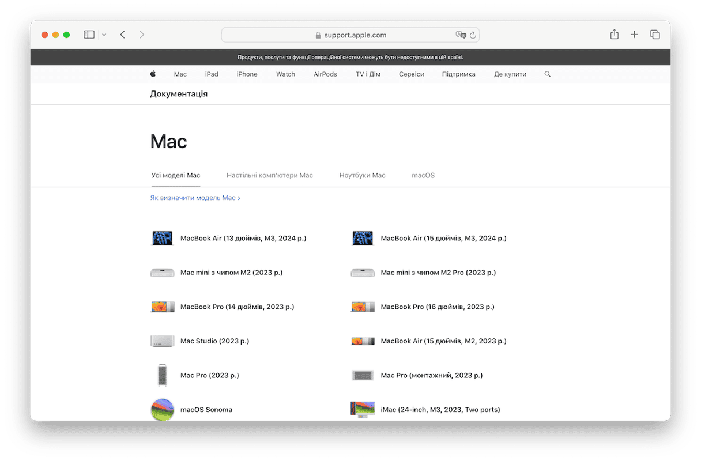Open the macOS Sonoma link
The height and width of the screenshot is (461, 701).
point(206,410)
